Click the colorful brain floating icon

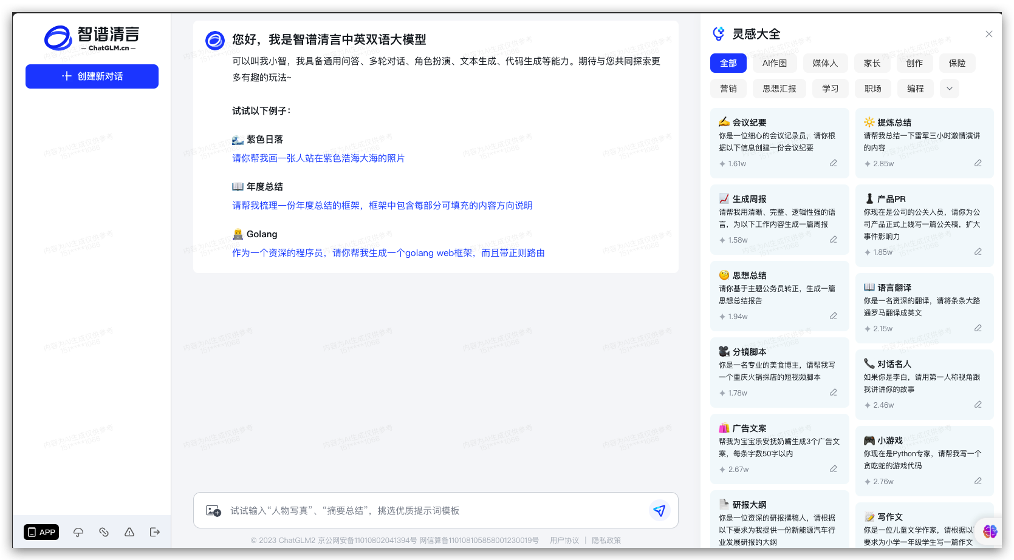[990, 531]
